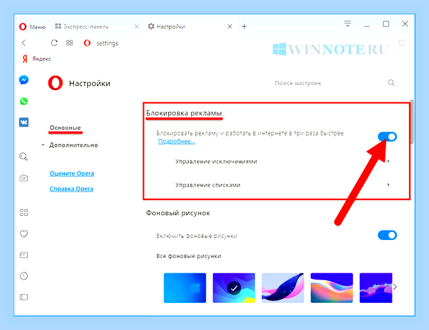Image resolution: width=429 pixels, height=330 pixels.
Task: Disable the background images toggle
Action: click(387, 235)
